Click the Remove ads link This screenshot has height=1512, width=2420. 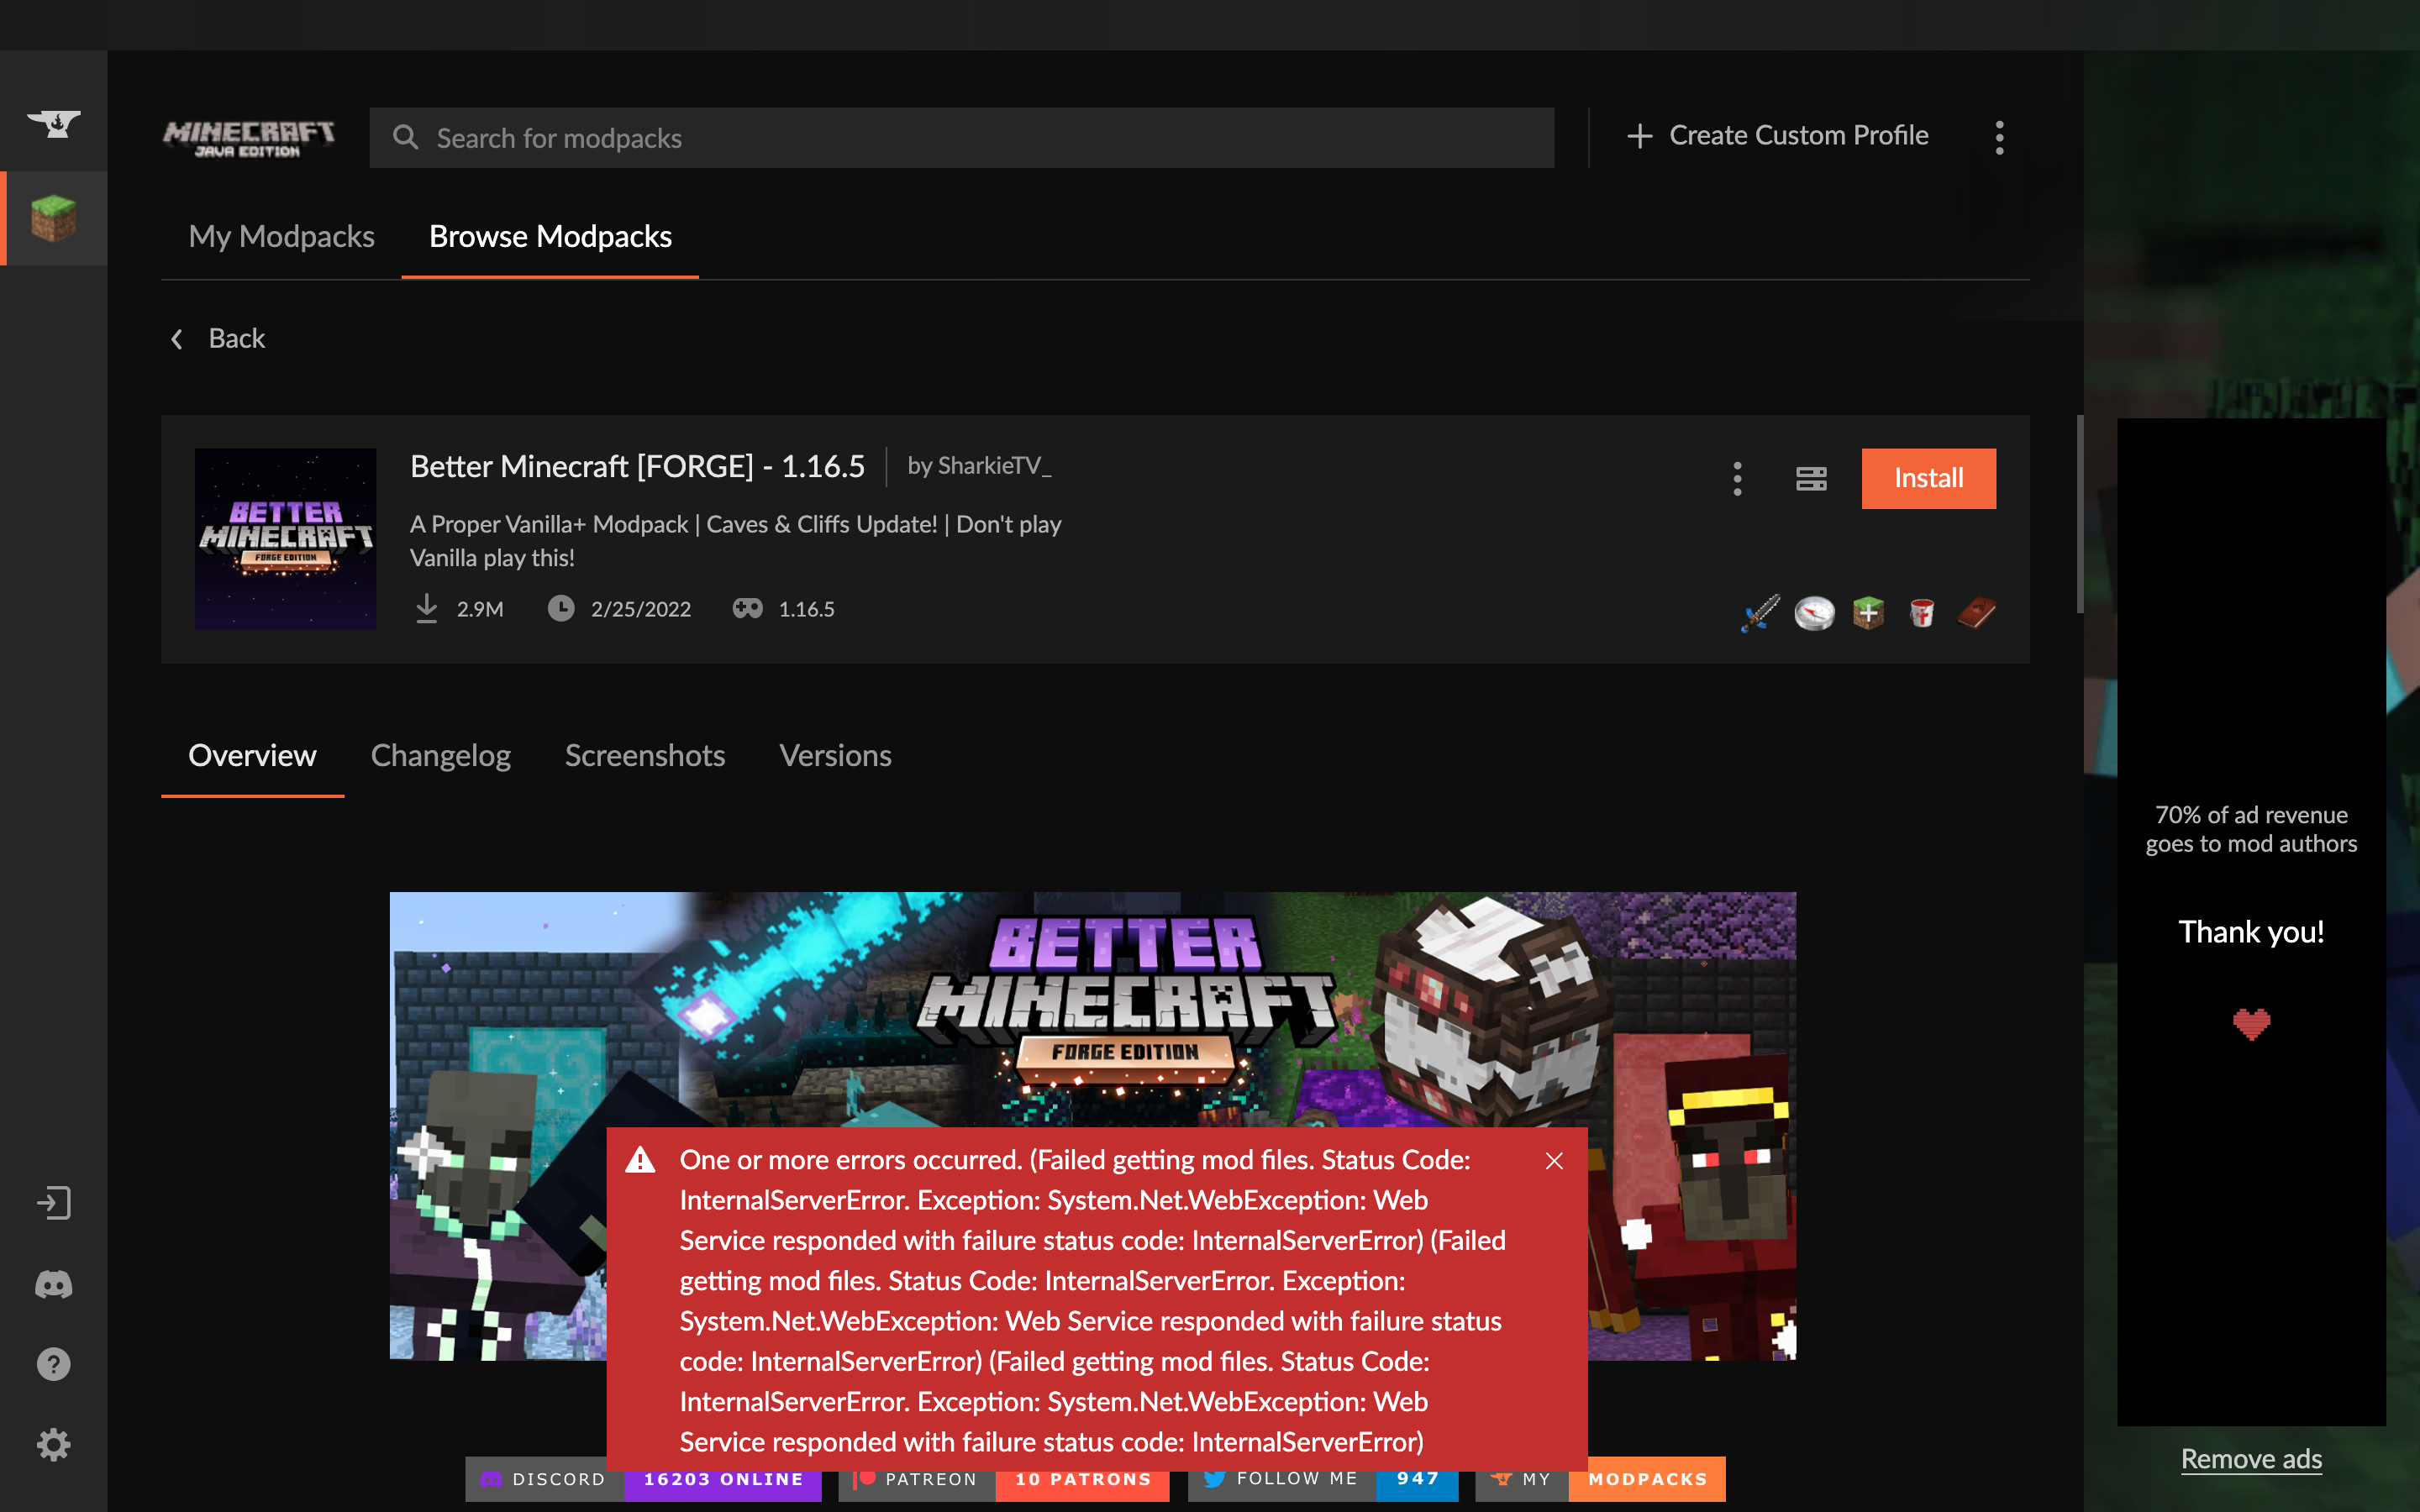(x=2251, y=1459)
